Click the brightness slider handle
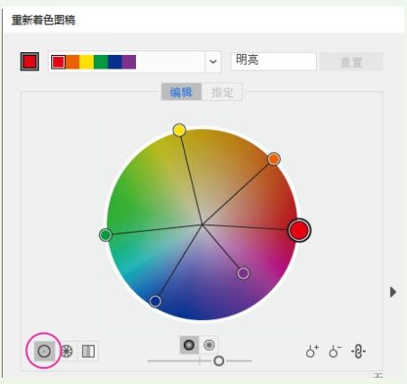 [x=219, y=361]
